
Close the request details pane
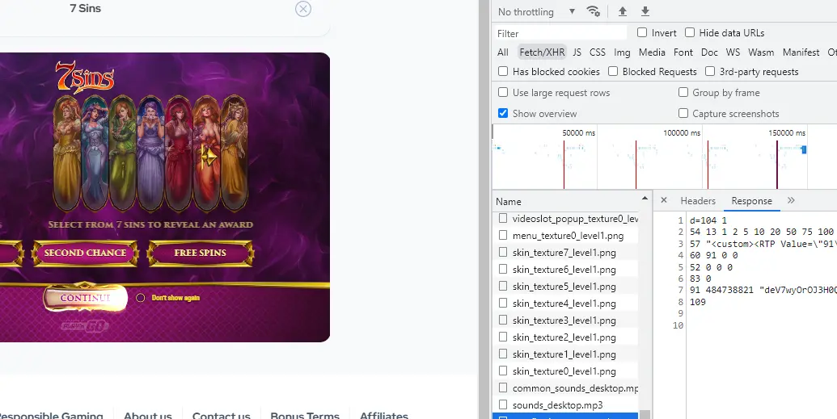tap(663, 200)
